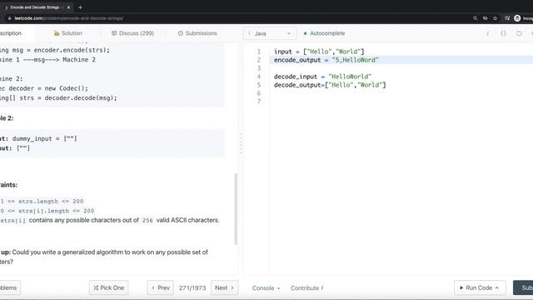Click the '256' code value in constraints
The image size is (533, 300).
click(x=147, y=220)
